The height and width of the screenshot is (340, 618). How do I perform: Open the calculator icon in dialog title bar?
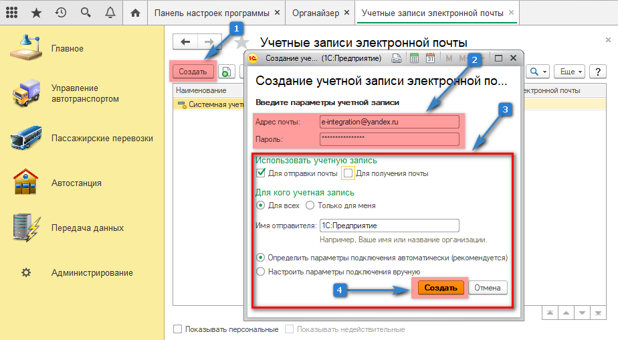pos(414,58)
